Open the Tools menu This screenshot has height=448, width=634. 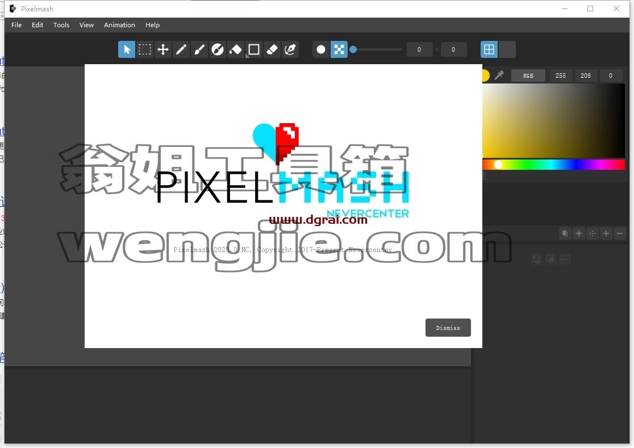(x=61, y=25)
